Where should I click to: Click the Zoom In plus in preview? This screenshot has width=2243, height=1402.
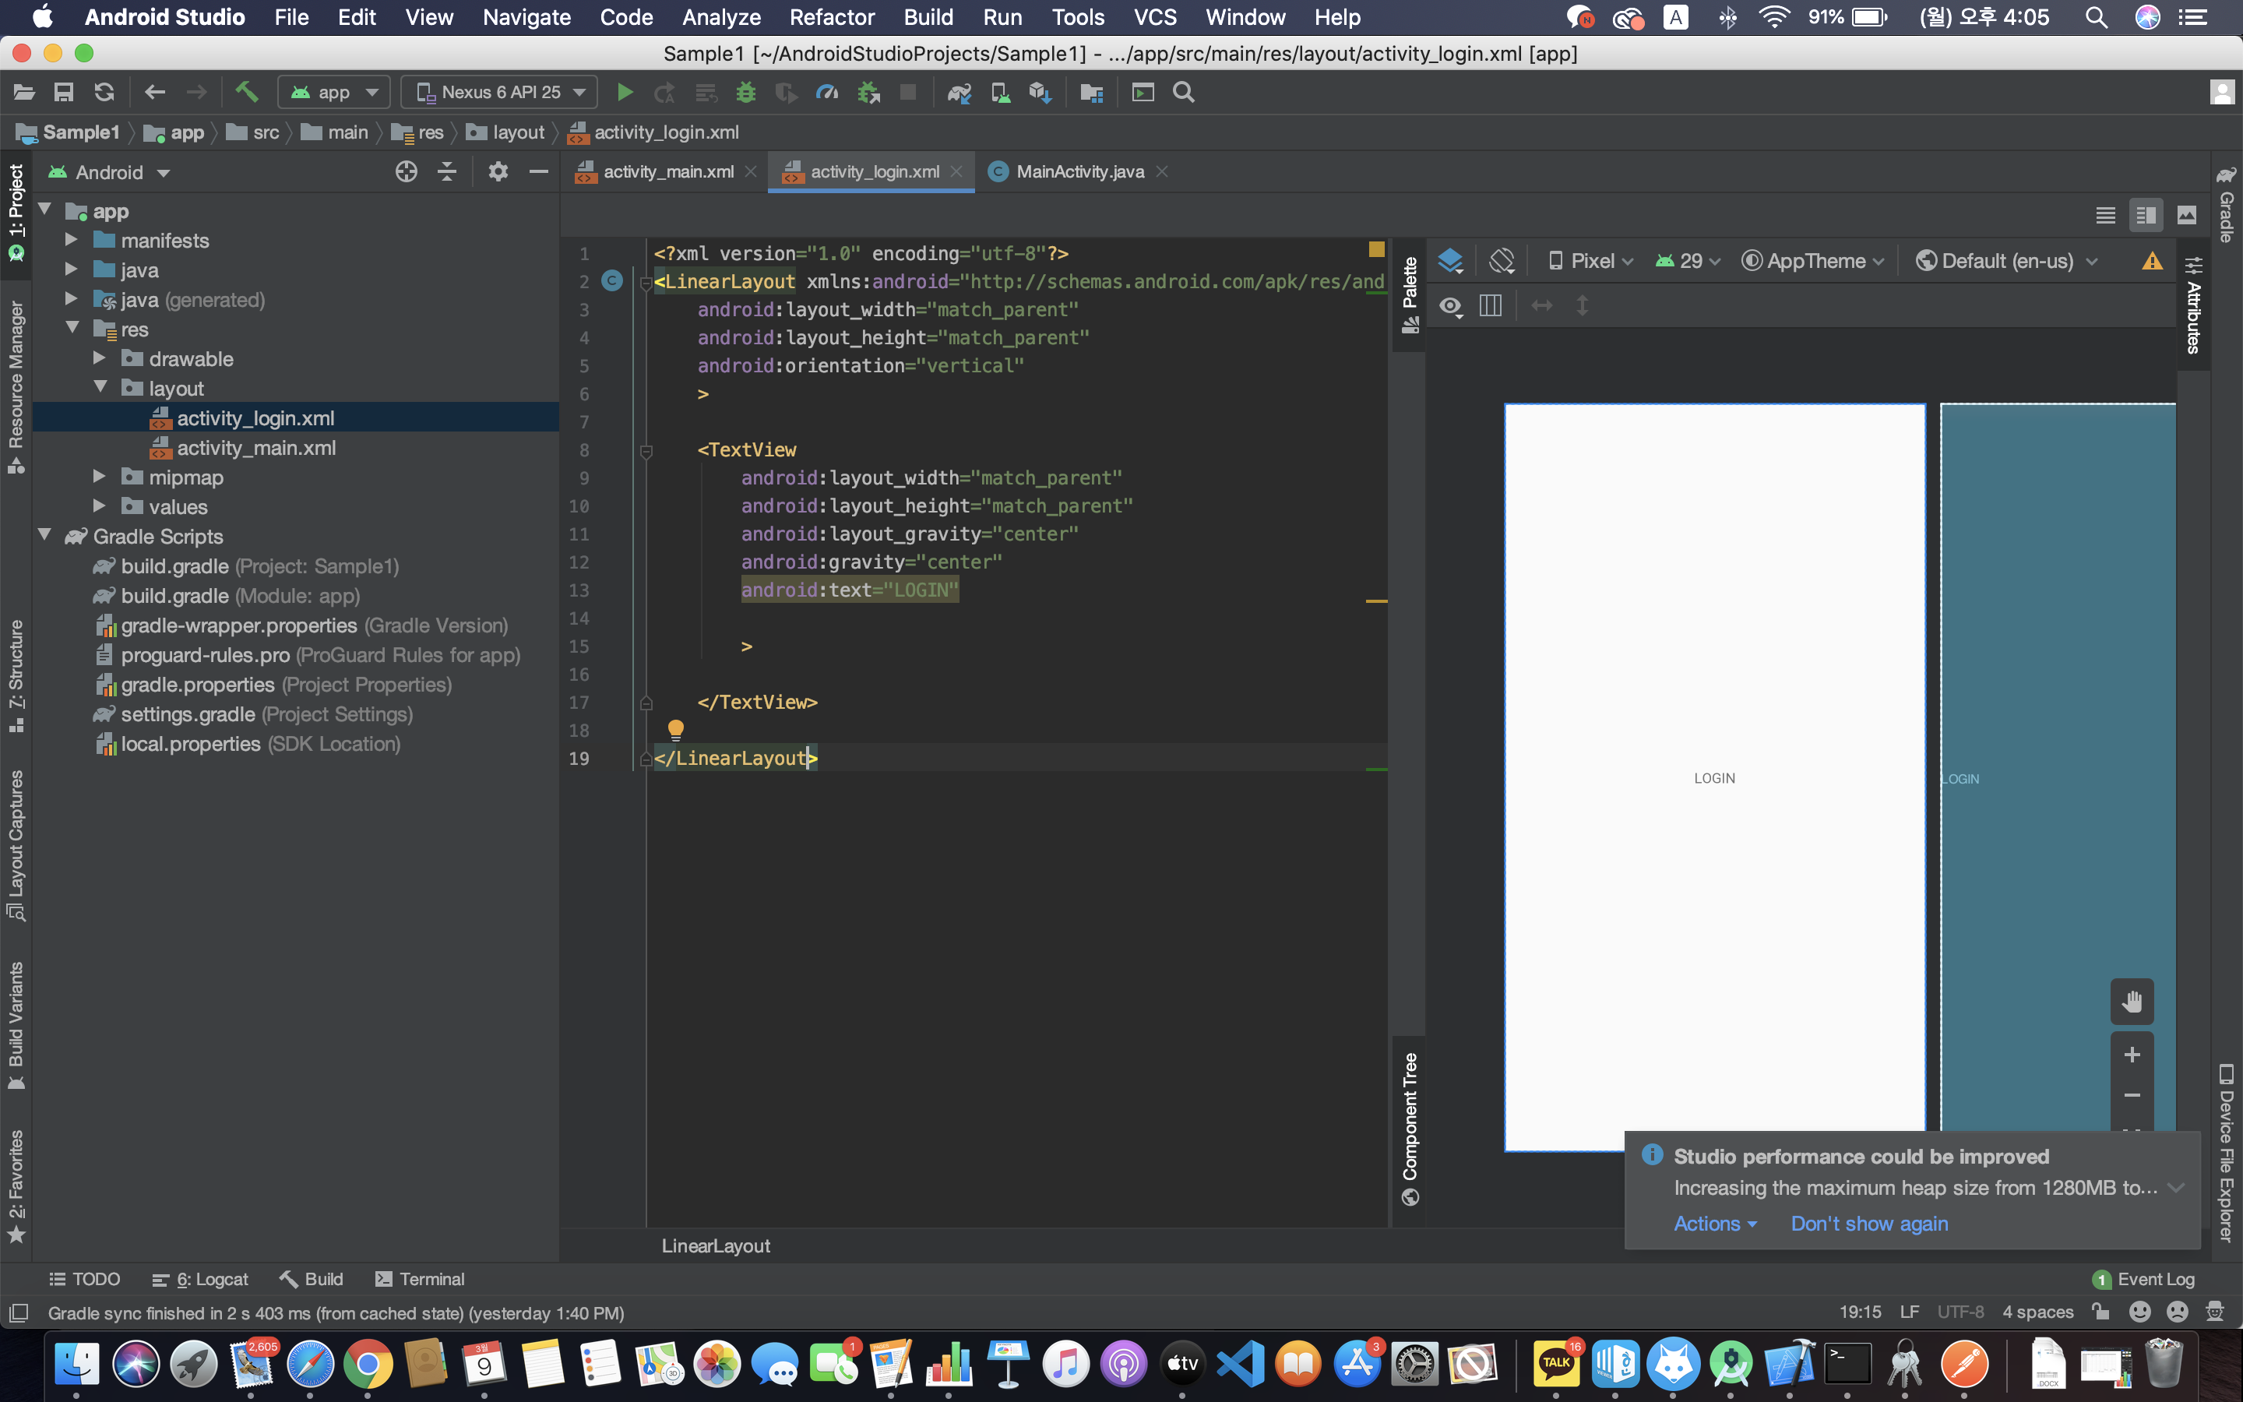(2132, 1055)
